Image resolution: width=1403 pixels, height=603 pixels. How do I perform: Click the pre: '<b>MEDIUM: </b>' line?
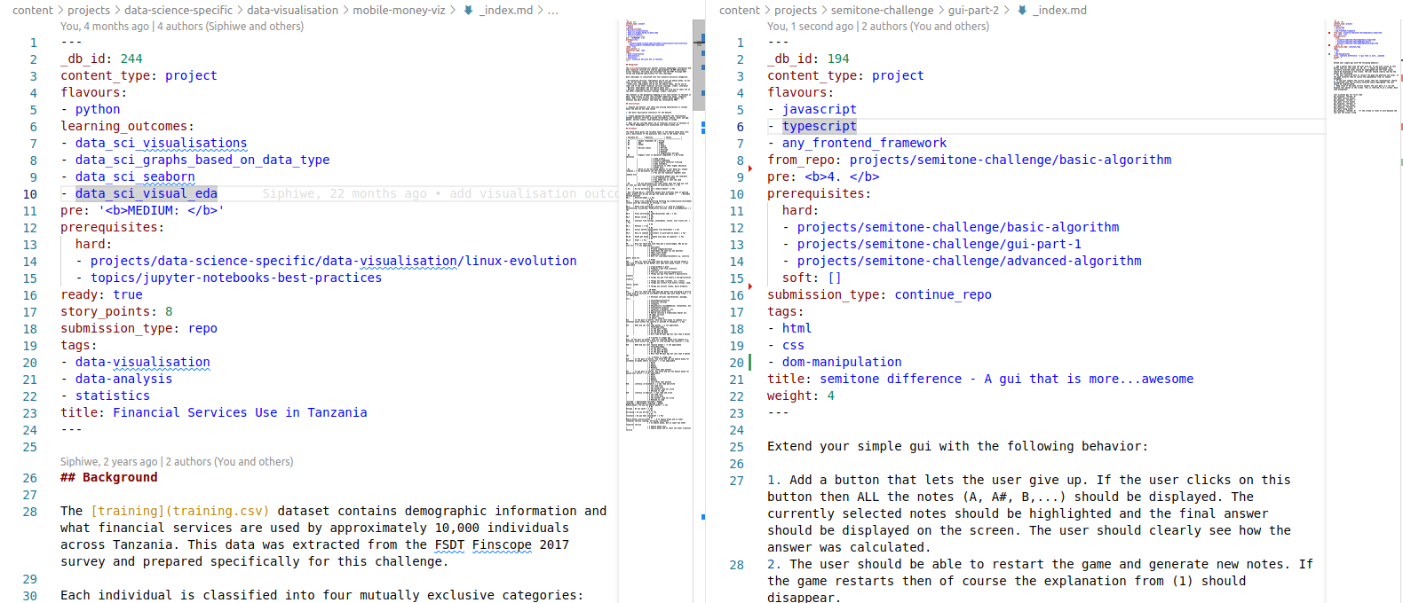tap(142, 210)
